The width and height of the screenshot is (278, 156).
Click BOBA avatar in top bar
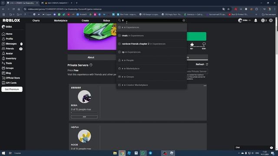pos(240,20)
